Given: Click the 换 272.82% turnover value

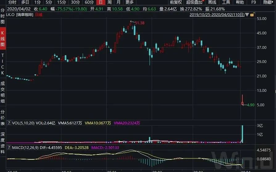Looking at the screenshot, I should [191, 9].
